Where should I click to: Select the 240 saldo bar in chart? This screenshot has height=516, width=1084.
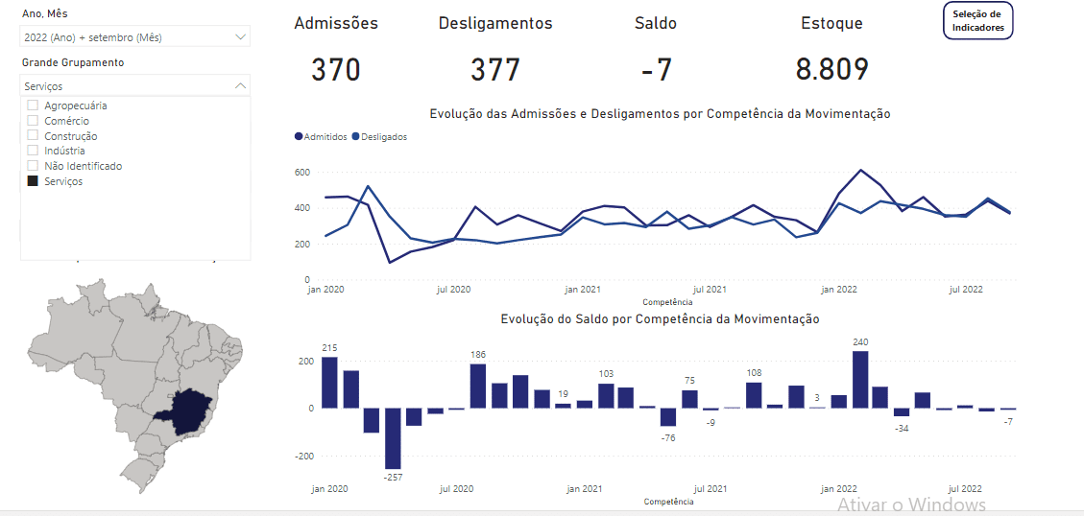click(860, 380)
